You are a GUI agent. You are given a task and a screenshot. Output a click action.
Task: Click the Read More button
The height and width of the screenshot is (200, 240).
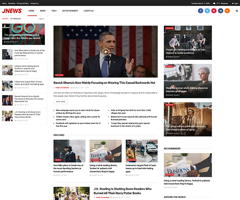pyautogui.click(x=61, y=102)
